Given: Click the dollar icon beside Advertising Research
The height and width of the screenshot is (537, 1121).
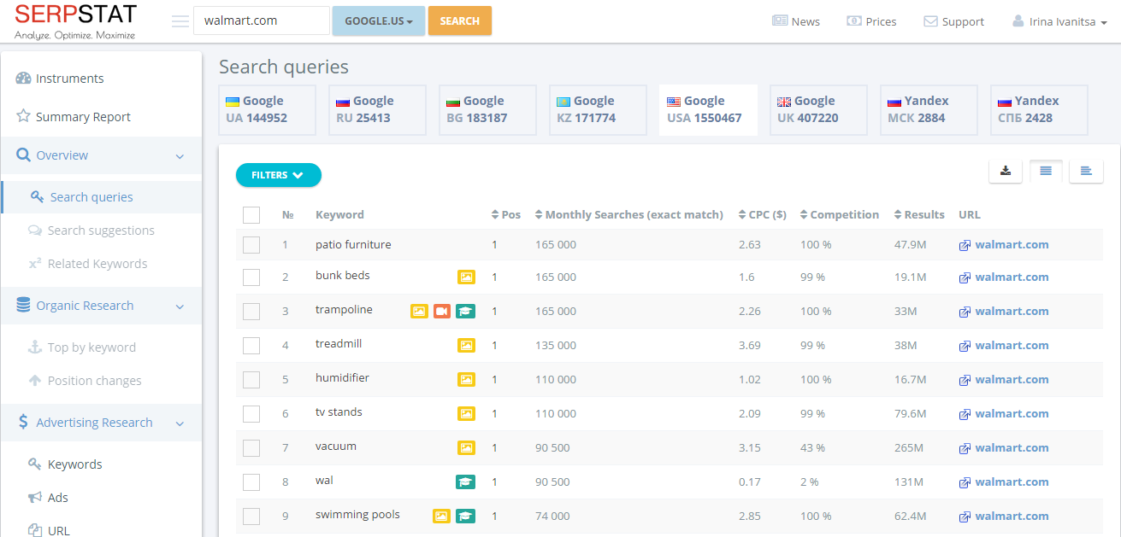Looking at the screenshot, I should pyautogui.click(x=23, y=422).
